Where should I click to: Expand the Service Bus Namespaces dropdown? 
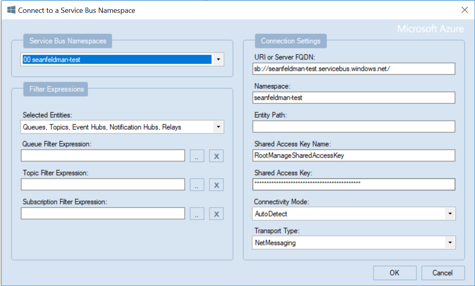click(x=218, y=59)
